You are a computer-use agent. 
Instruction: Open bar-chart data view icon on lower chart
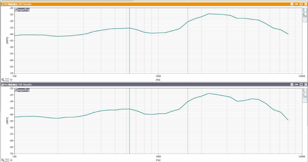click(305, 95)
